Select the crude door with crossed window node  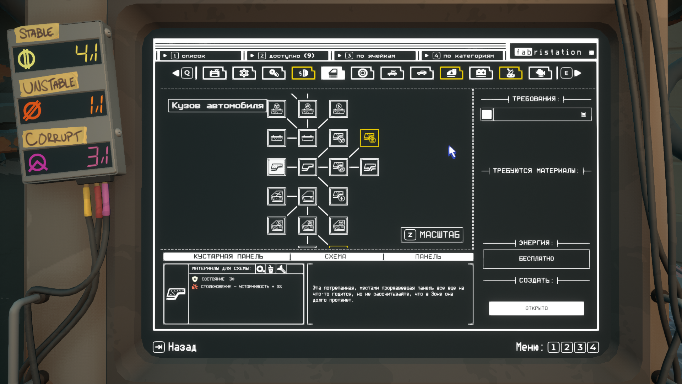click(x=277, y=196)
